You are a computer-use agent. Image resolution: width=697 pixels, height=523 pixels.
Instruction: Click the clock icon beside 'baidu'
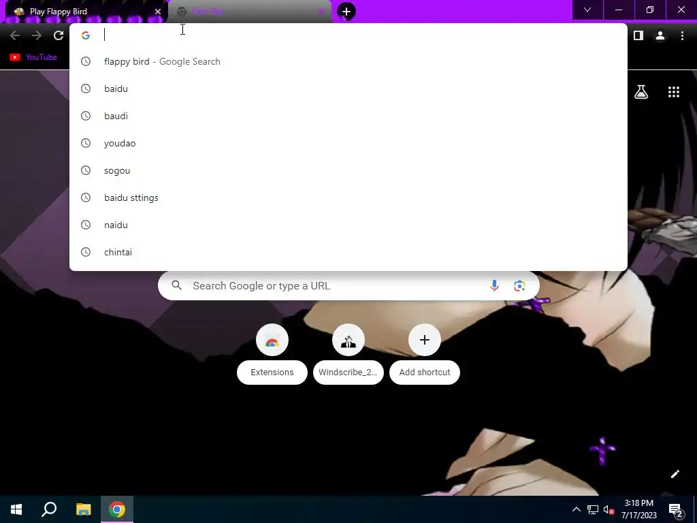(x=86, y=89)
